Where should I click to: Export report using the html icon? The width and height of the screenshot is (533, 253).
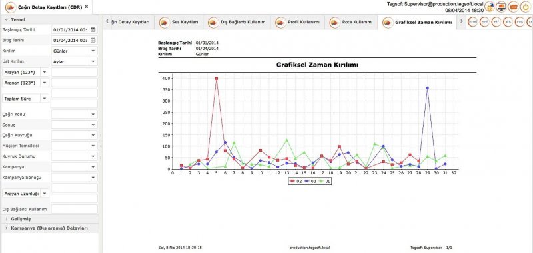(472, 22)
